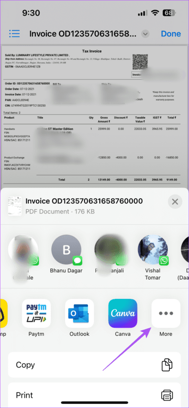The image size is (189, 408).
Task: Tap the total amount 9149.00
Action: [172, 180]
